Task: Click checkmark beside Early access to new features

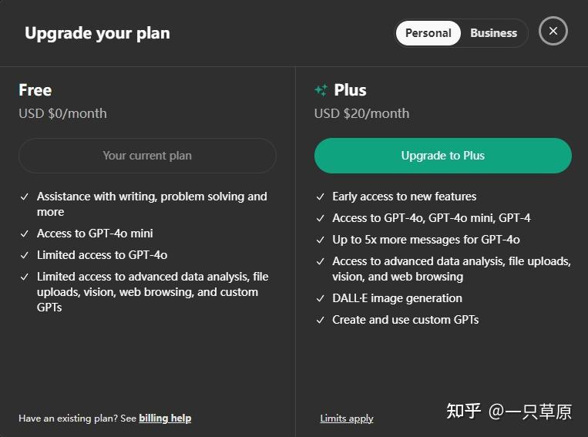Action: point(321,197)
